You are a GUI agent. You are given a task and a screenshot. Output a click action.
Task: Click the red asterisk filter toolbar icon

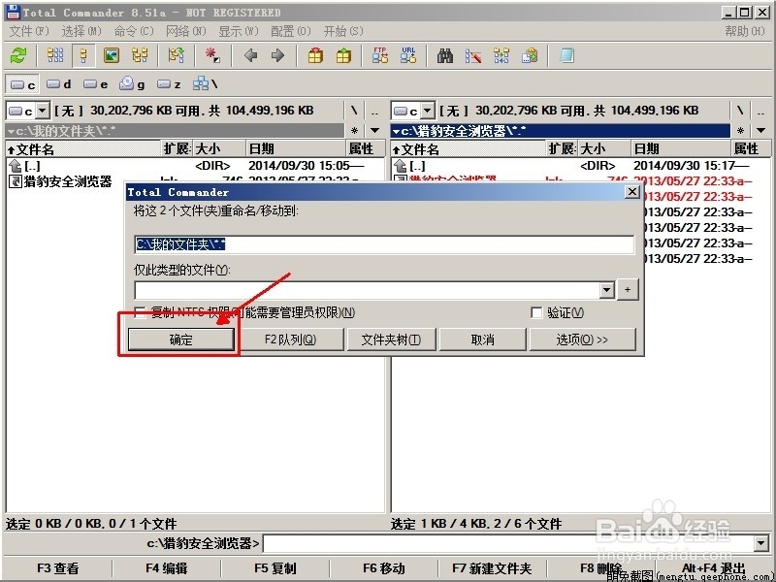tap(212, 55)
